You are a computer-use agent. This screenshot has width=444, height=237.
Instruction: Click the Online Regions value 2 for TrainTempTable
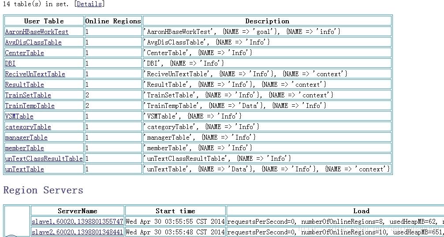click(x=113, y=106)
